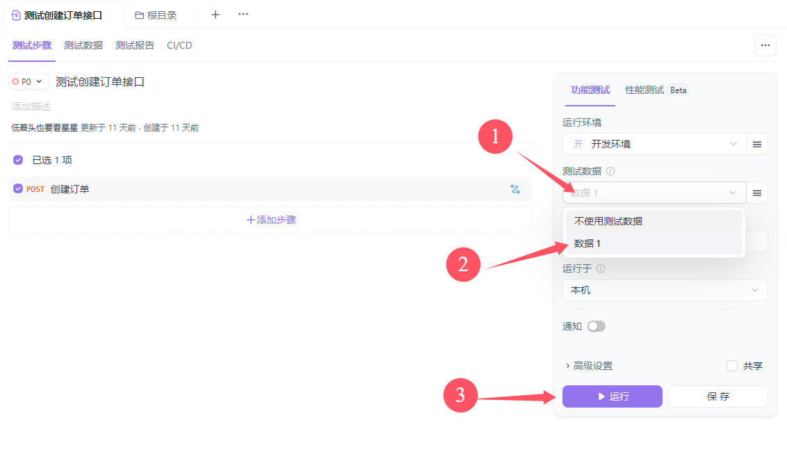Image resolution: width=787 pixels, height=466 pixels.
Task: Open the P0 priority dropdown
Action: pos(29,81)
